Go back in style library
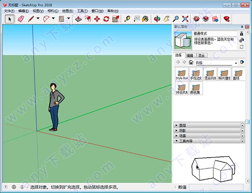252x193 pixels. [x=178, y=62]
